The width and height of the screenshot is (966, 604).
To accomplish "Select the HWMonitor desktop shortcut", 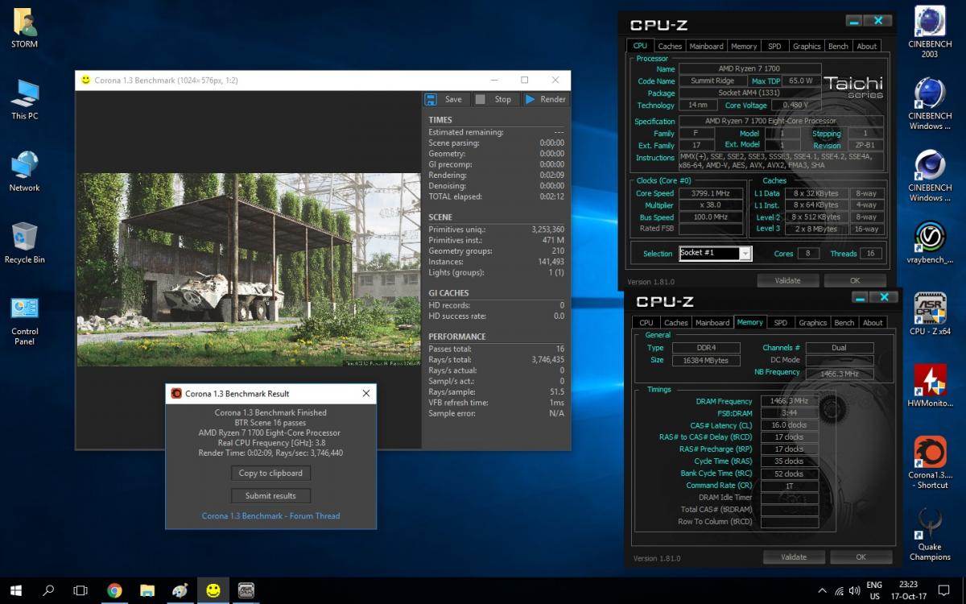I will pos(930,387).
